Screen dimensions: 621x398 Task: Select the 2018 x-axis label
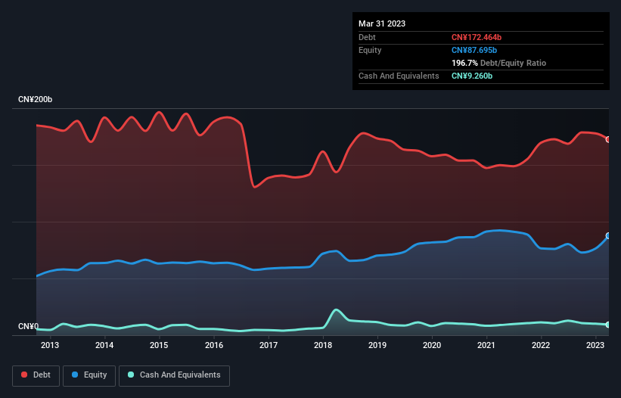click(x=323, y=345)
